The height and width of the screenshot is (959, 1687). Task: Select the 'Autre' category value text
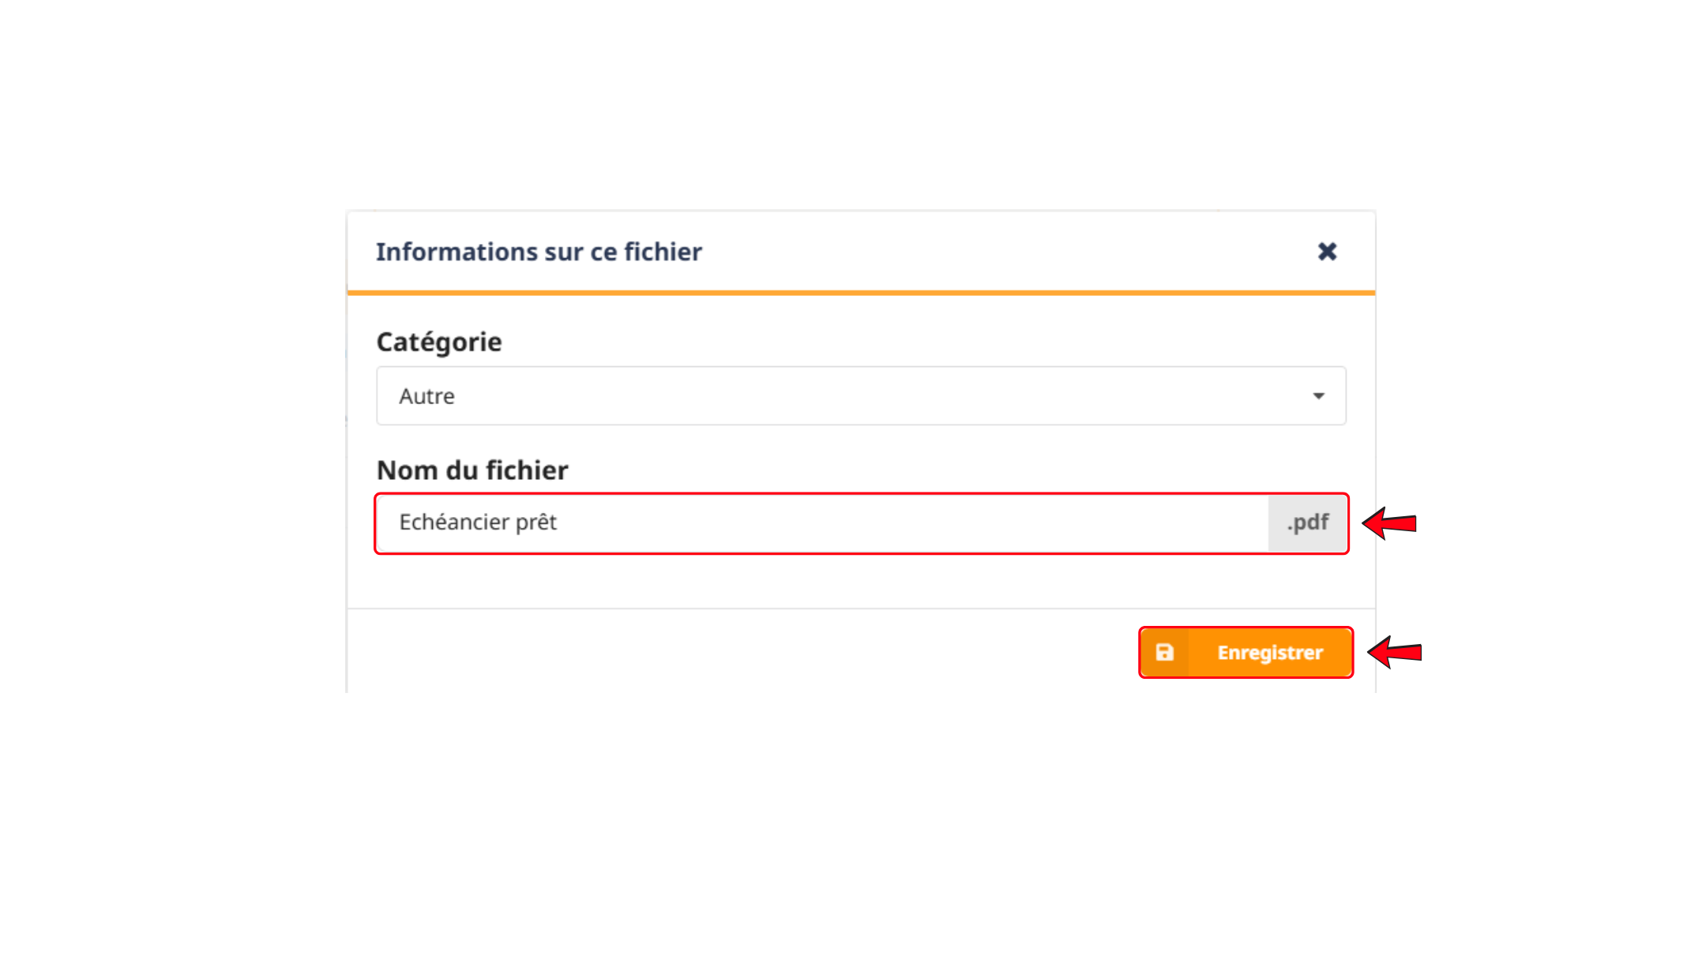[x=426, y=396]
